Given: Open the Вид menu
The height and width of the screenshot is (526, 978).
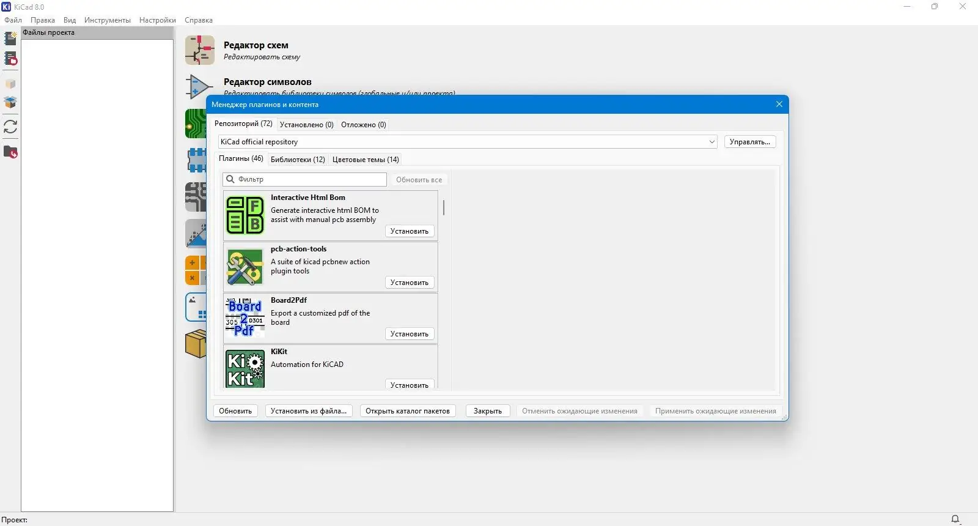Looking at the screenshot, I should coord(70,20).
